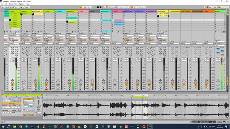Open the Edit menu
Screen dimensions: 230x129
(x=6, y=4)
